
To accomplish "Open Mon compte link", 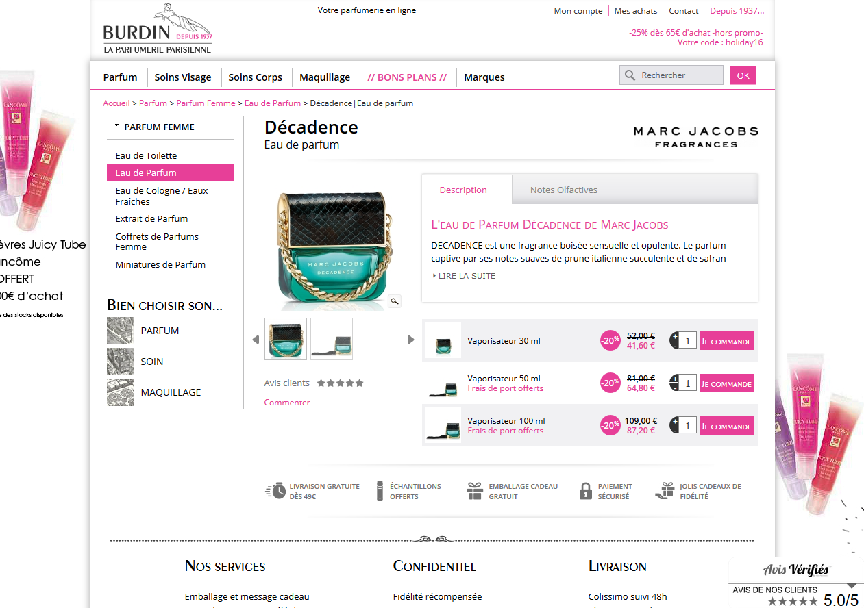I will (x=578, y=11).
